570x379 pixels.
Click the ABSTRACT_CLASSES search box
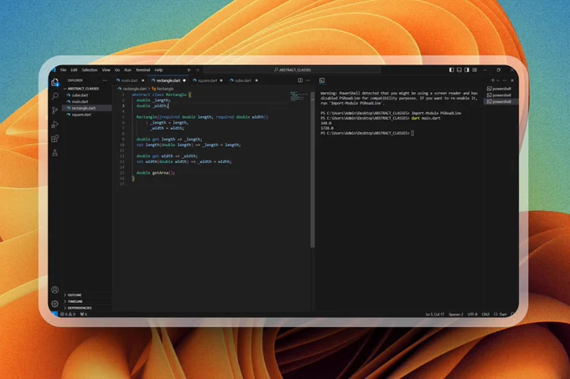point(292,70)
